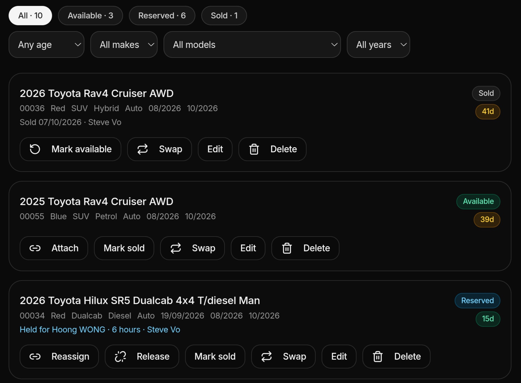Click undo icon on Mark available button
Image resolution: width=521 pixels, height=383 pixels.
[35, 149]
